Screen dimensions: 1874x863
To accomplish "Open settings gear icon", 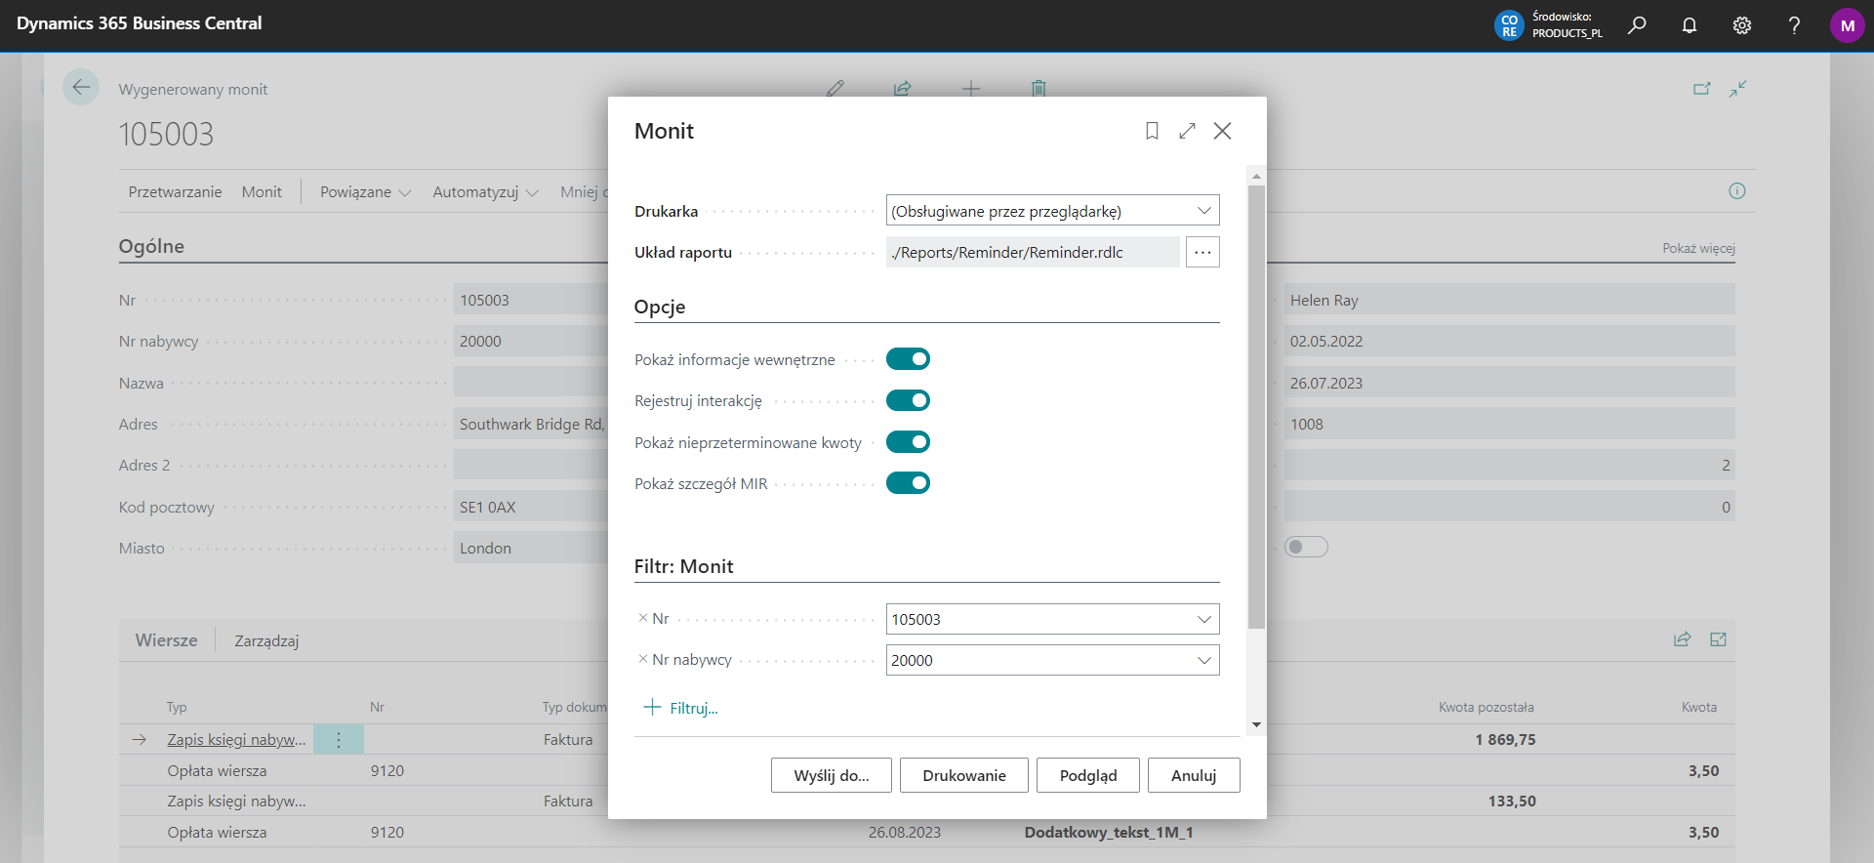I will point(1742,25).
